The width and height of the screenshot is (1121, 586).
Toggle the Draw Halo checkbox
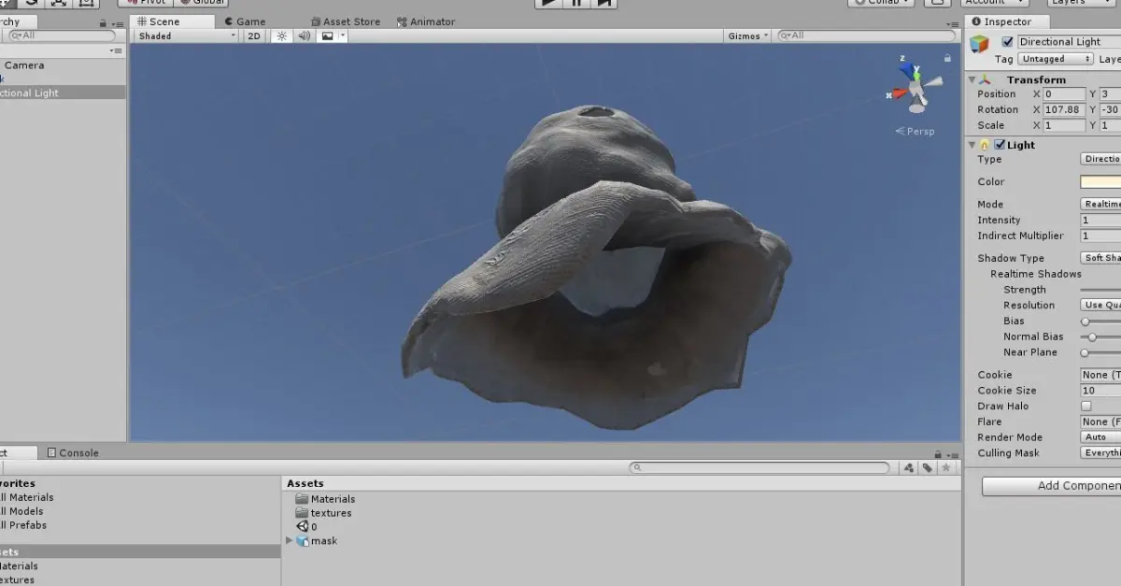tap(1086, 407)
